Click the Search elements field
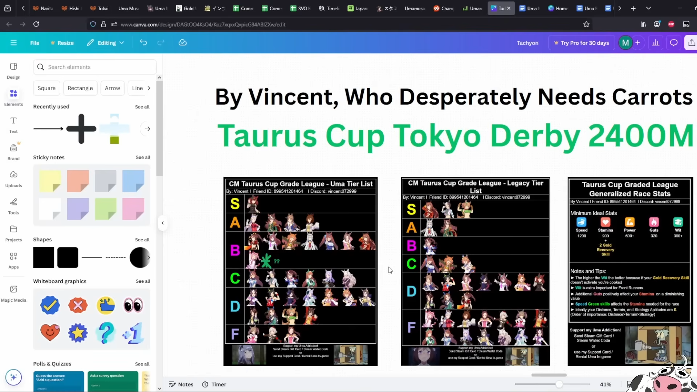 coord(95,67)
